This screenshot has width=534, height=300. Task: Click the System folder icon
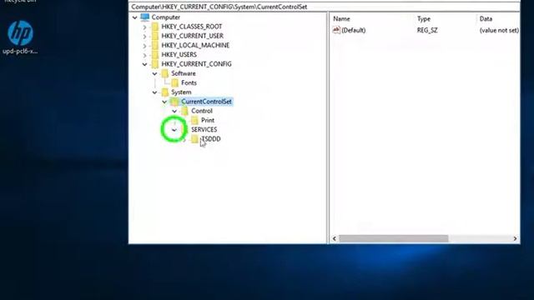pos(165,92)
